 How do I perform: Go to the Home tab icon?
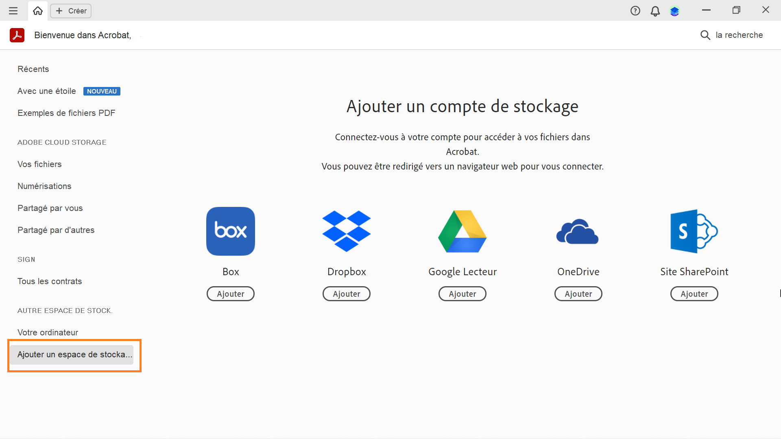coord(38,11)
